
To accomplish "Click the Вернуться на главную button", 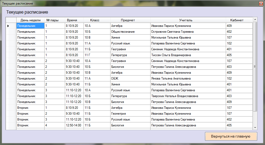I will [x=231, y=136].
